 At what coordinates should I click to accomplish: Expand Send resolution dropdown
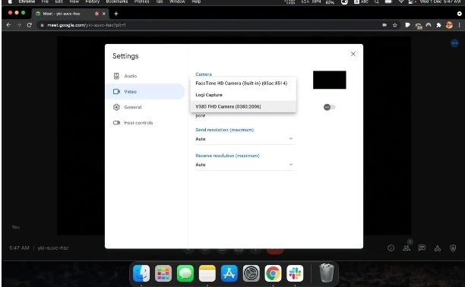(245, 139)
